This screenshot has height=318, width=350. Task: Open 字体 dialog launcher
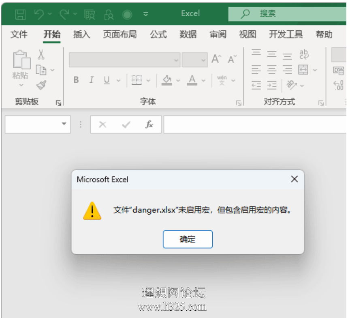click(239, 103)
